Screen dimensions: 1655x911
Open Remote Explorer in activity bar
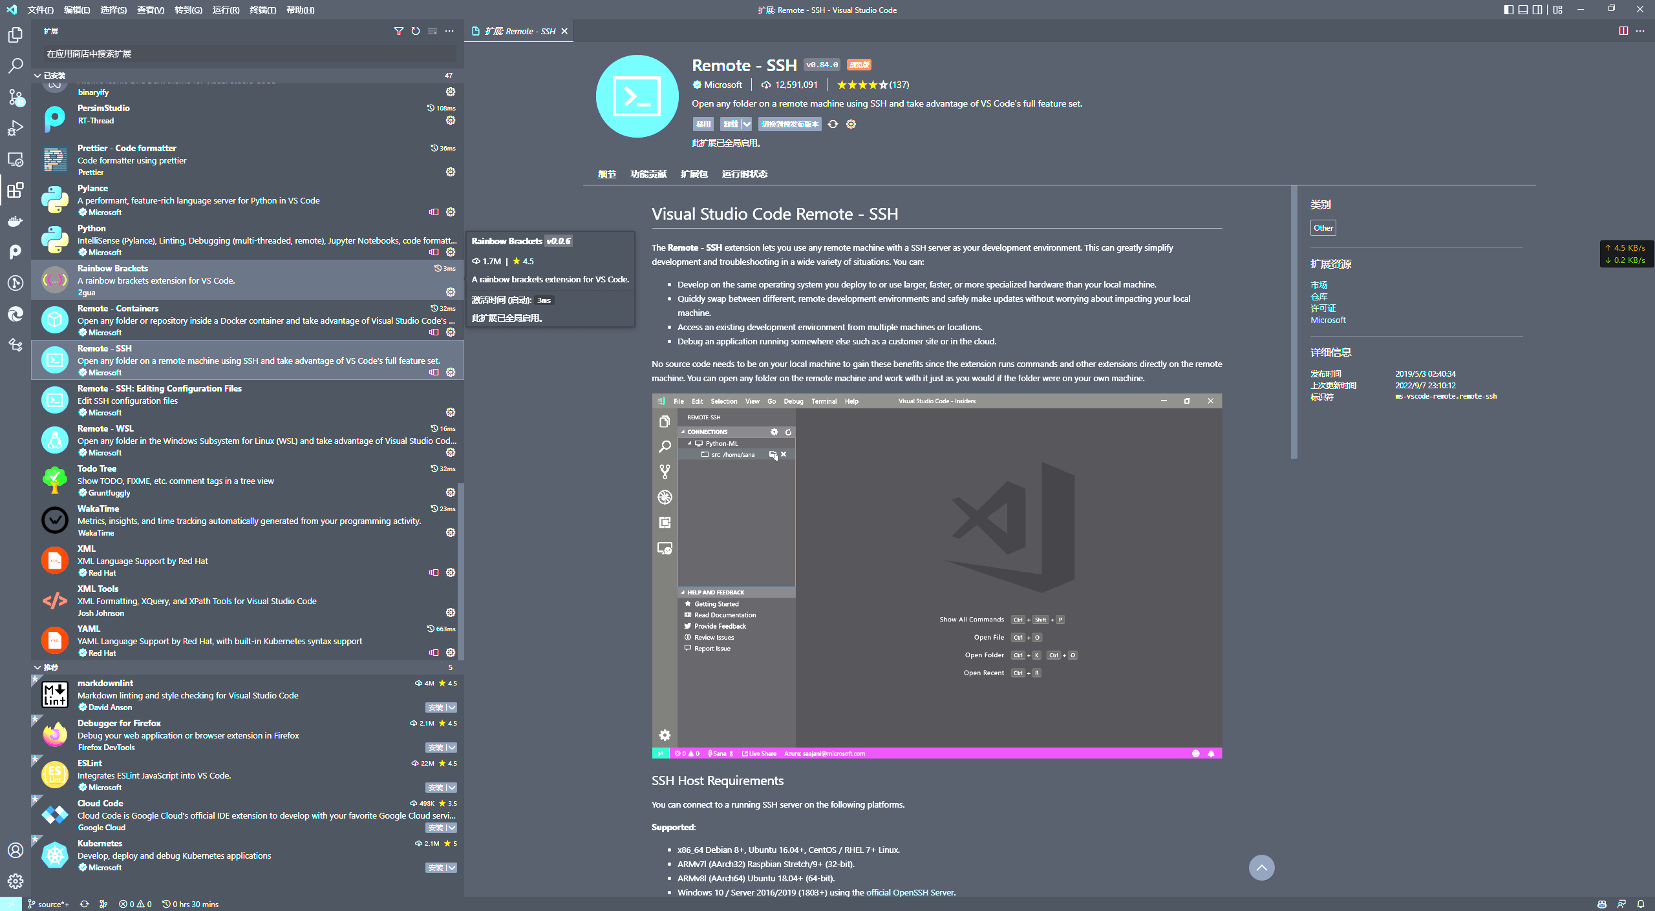pyautogui.click(x=16, y=159)
